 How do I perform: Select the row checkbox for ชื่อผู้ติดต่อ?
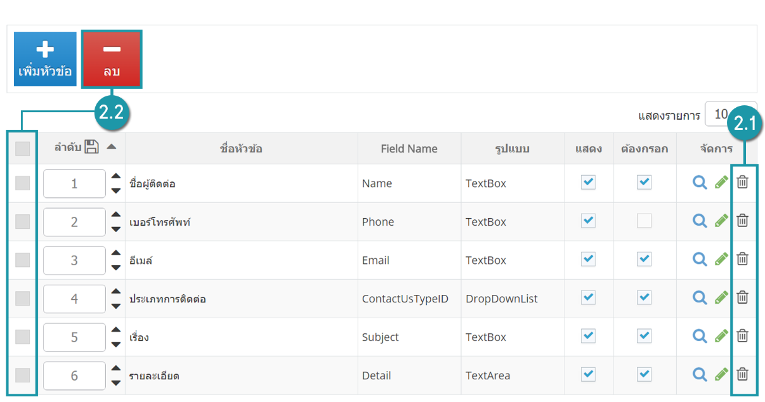(22, 183)
